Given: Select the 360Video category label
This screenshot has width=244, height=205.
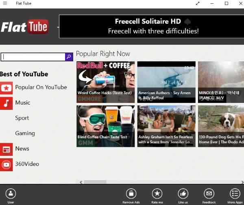Looking at the screenshot, I should pyautogui.click(x=27, y=164).
